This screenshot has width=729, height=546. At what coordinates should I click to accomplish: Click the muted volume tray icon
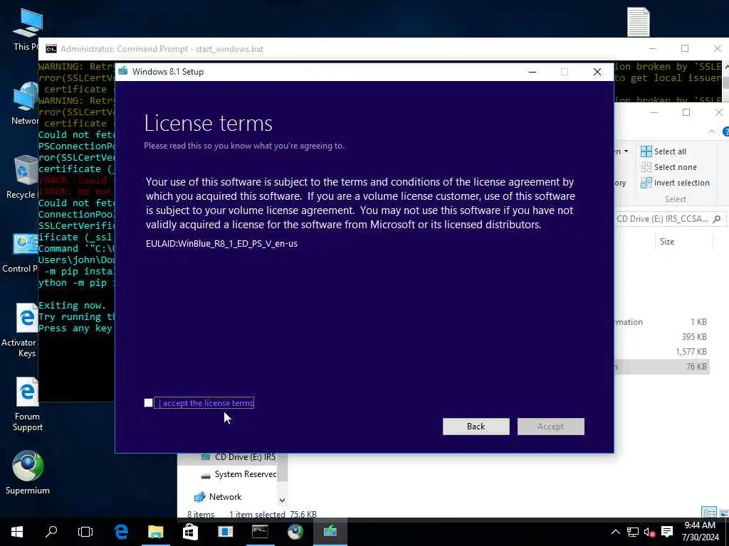coord(649,532)
